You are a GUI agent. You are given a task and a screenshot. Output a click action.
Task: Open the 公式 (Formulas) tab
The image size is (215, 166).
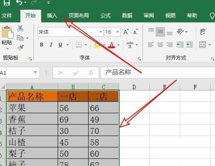[106, 15]
